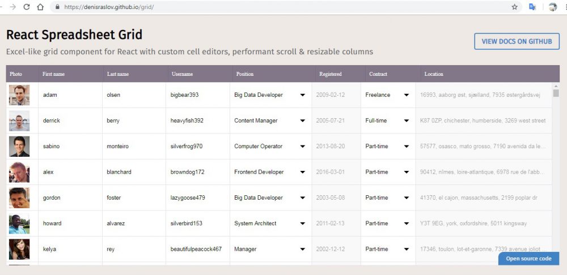This screenshot has height=275, width=567.
Task: Bookmark this page with the star icon
Action: [515, 7]
